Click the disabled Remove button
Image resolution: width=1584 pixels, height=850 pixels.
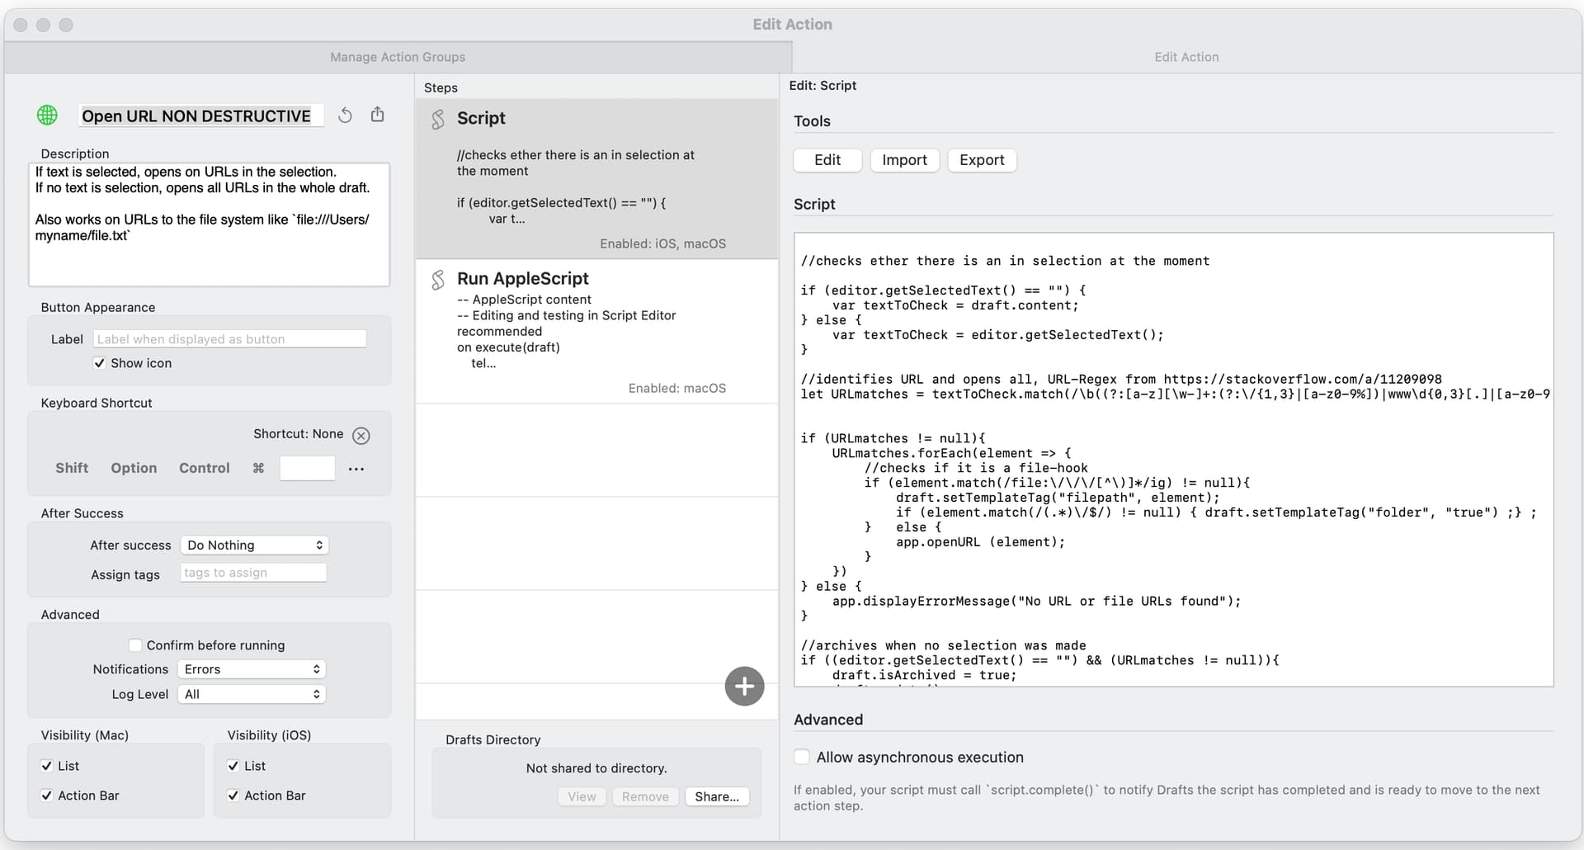click(x=645, y=796)
